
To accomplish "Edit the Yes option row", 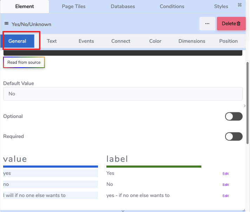I will coord(226,174).
